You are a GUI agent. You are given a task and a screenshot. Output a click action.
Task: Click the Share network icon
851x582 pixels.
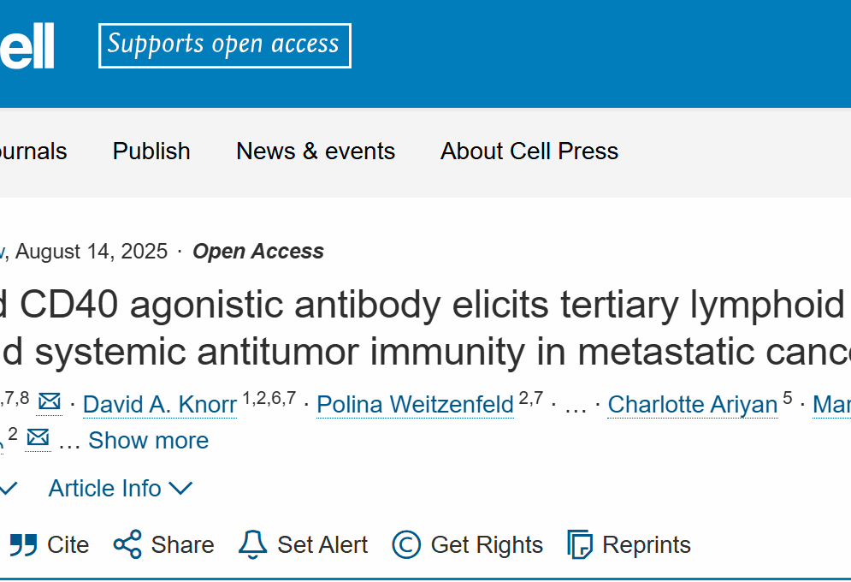tap(127, 544)
